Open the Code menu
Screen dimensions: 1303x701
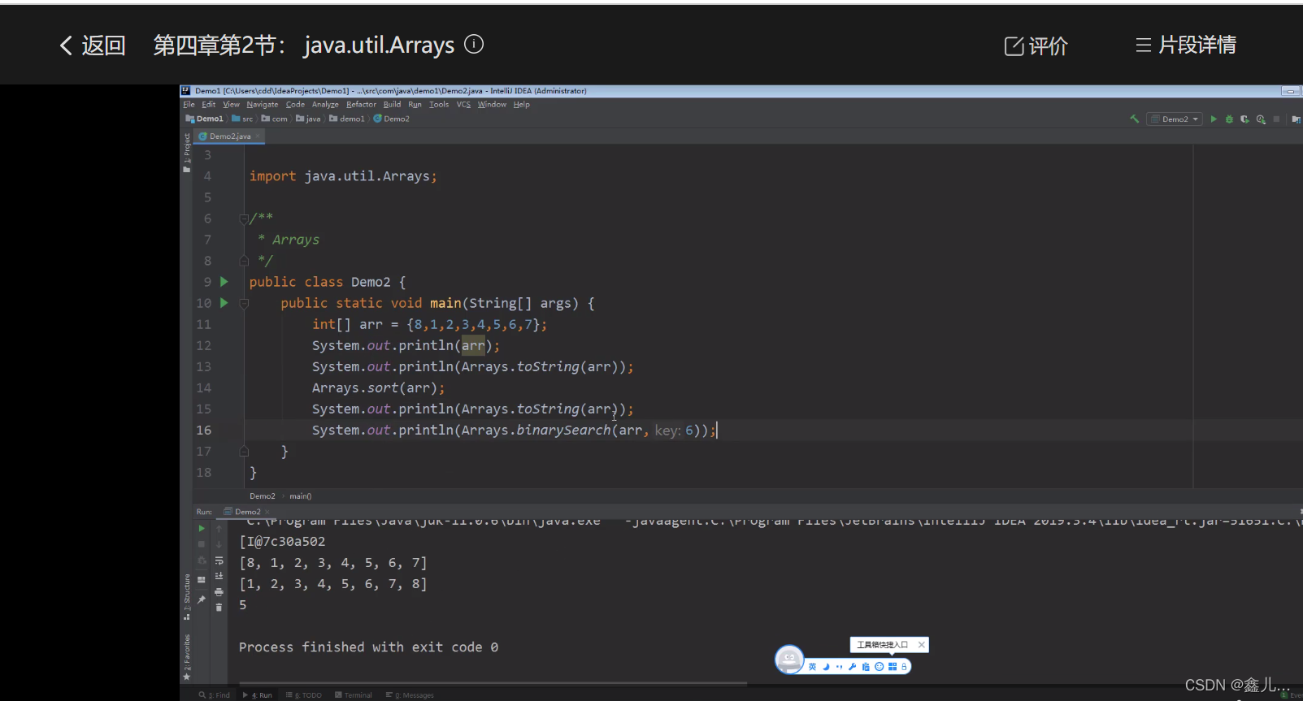pos(295,105)
